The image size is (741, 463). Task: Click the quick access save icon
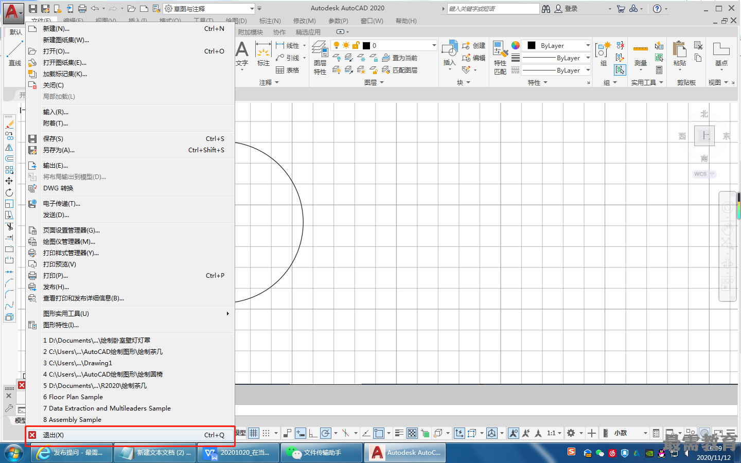(x=33, y=9)
